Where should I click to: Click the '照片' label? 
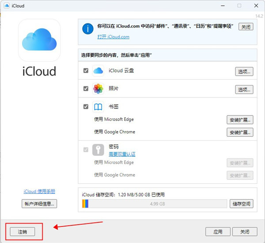pyautogui.click(x=114, y=89)
